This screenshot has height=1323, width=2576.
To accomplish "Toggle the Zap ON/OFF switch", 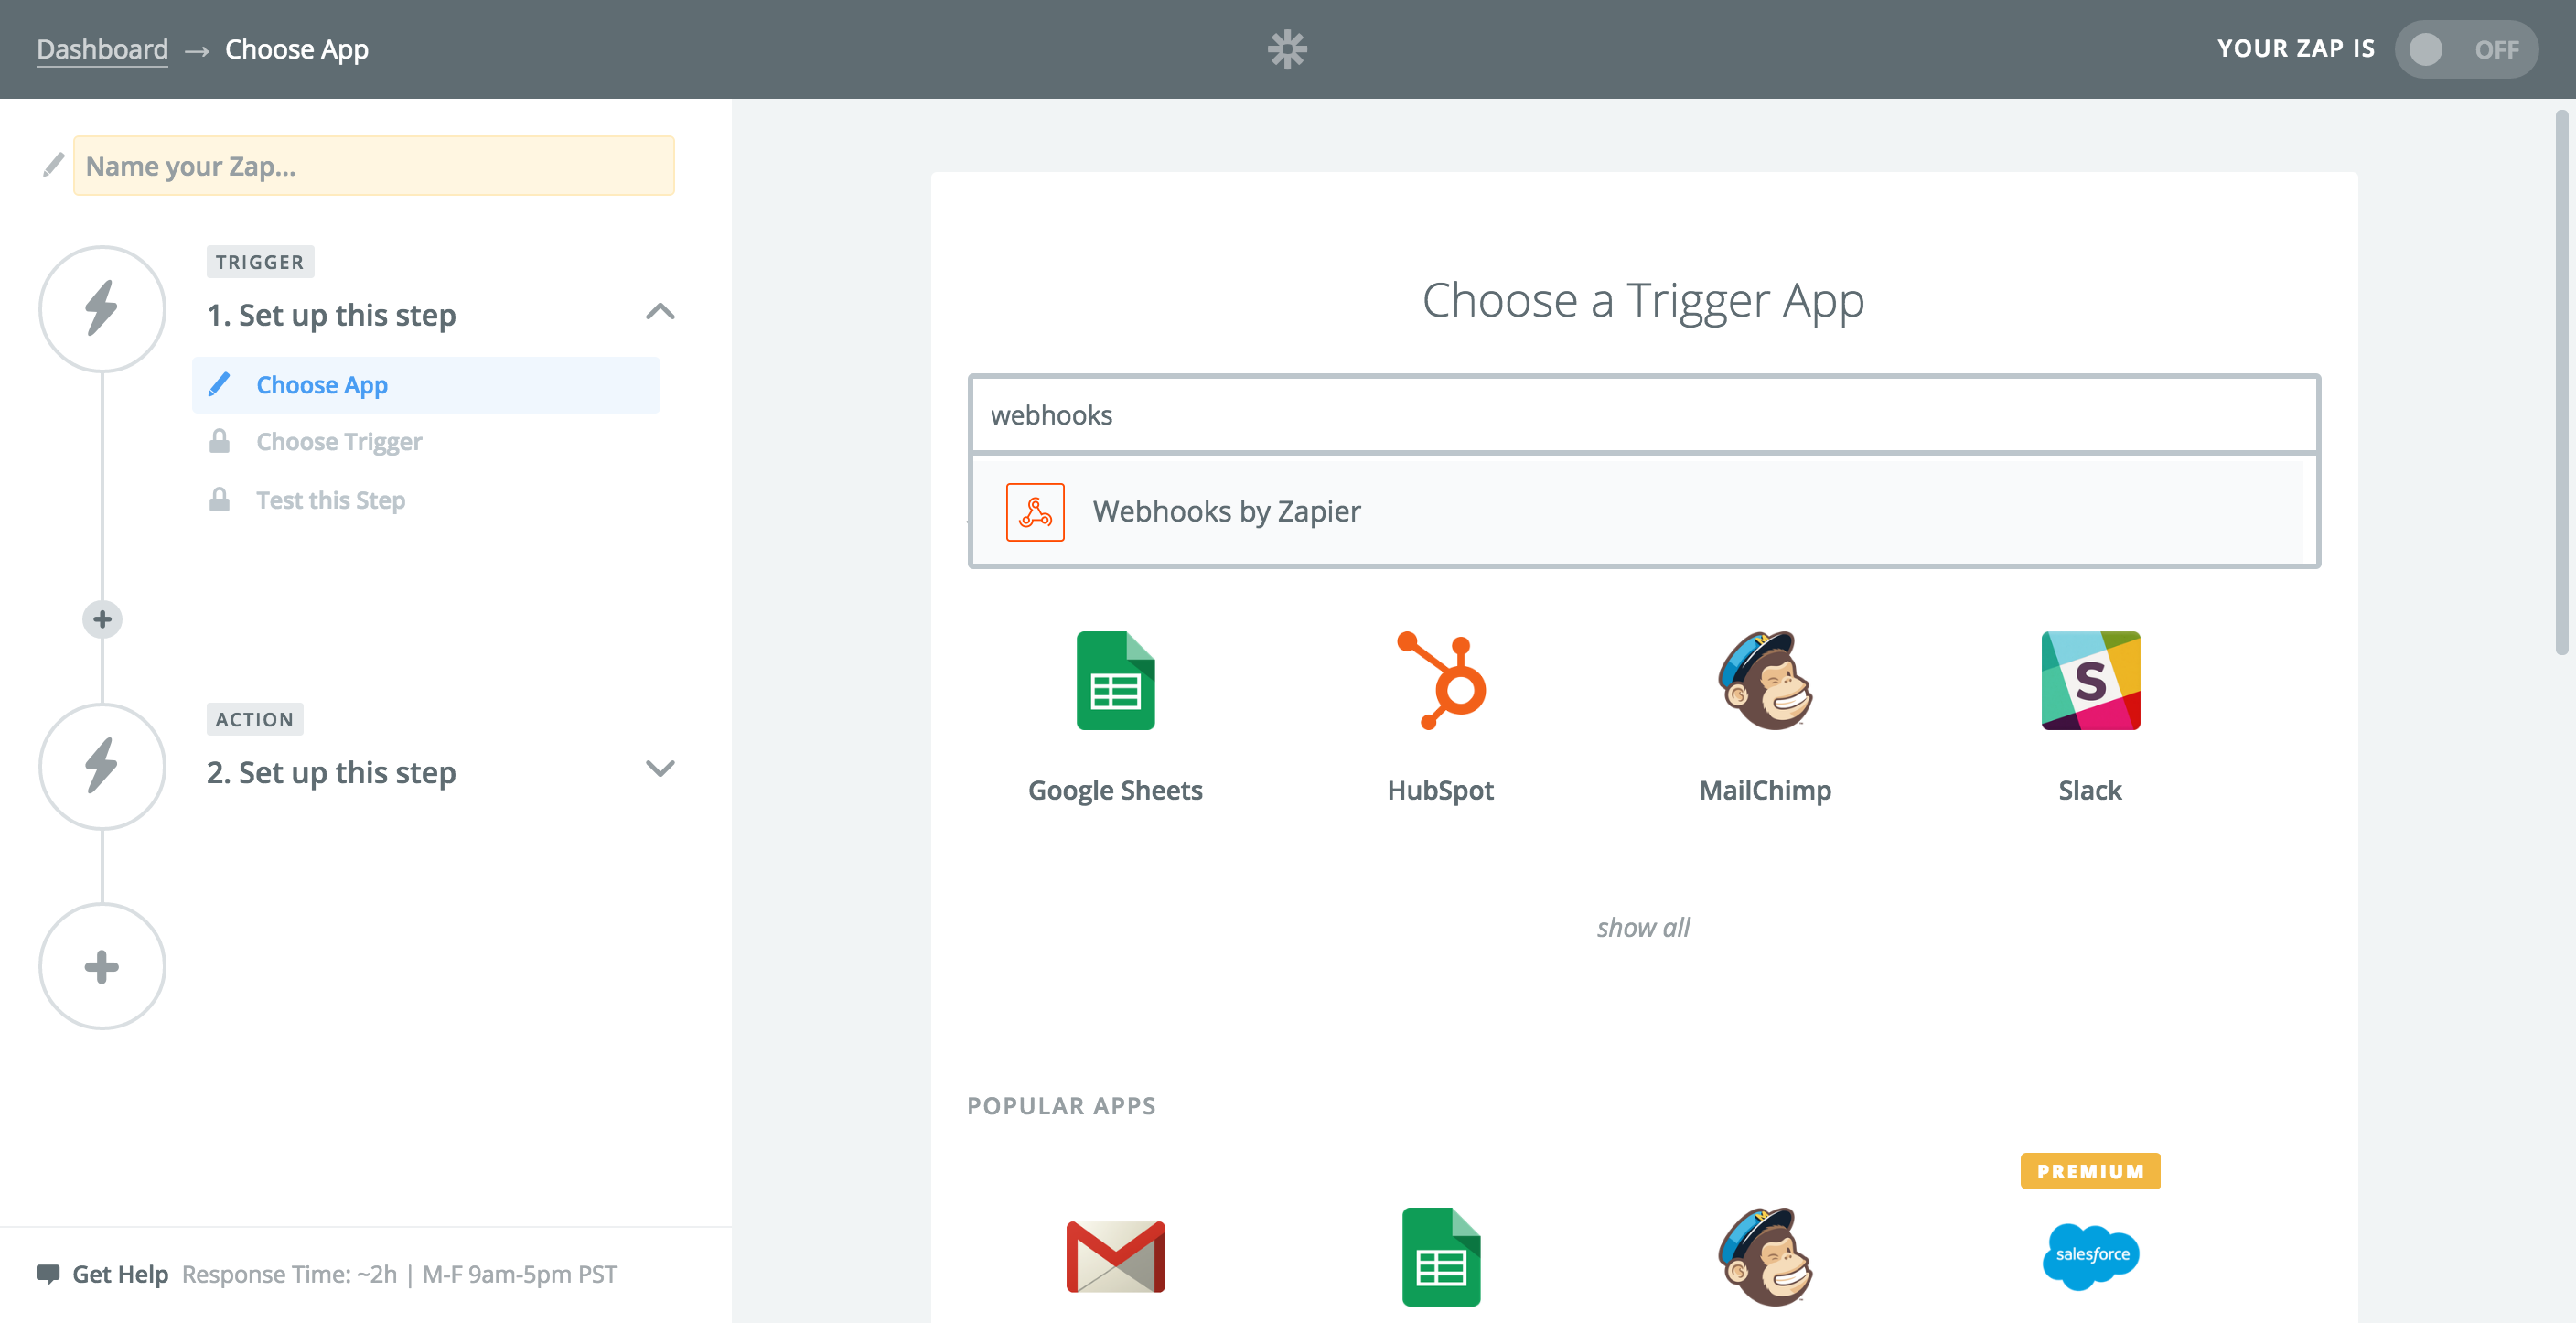I will coord(2465,49).
